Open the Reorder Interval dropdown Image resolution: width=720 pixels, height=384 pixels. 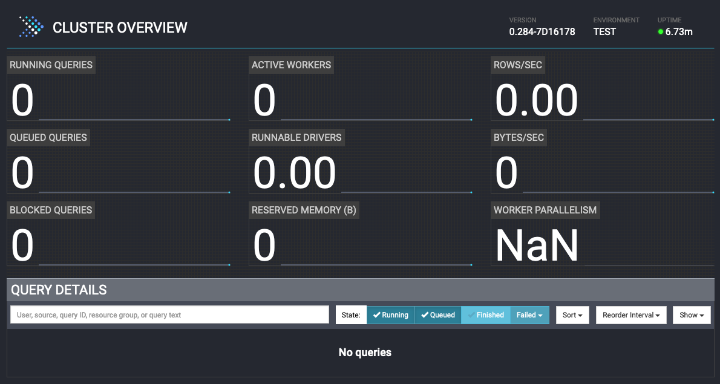pos(631,315)
